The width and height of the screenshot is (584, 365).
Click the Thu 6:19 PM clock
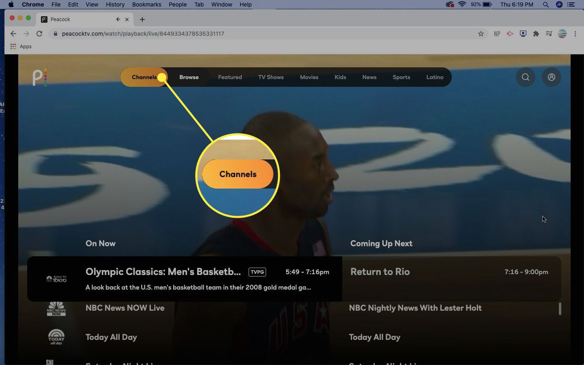516,4
